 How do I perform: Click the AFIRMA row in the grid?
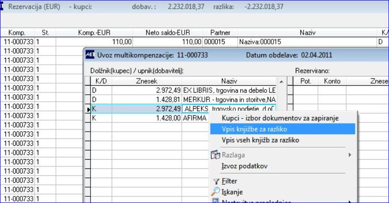coord(150,118)
